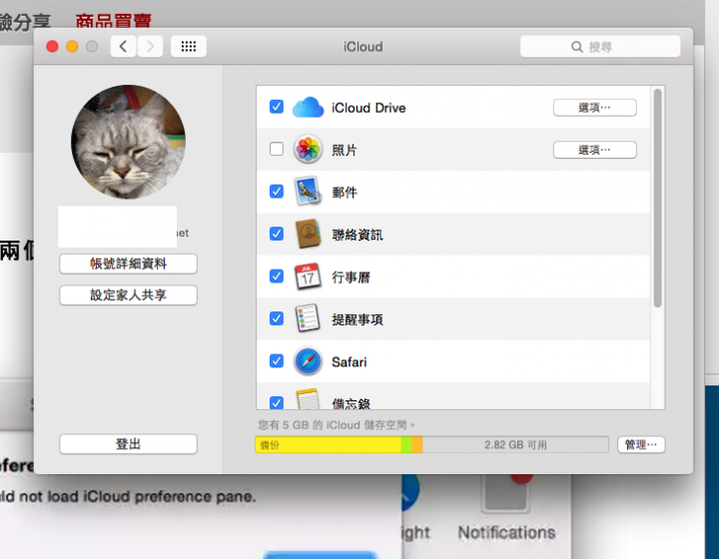Viewport: 719px width, 559px height.
Task: Click the Safari compass icon
Action: coord(309,361)
